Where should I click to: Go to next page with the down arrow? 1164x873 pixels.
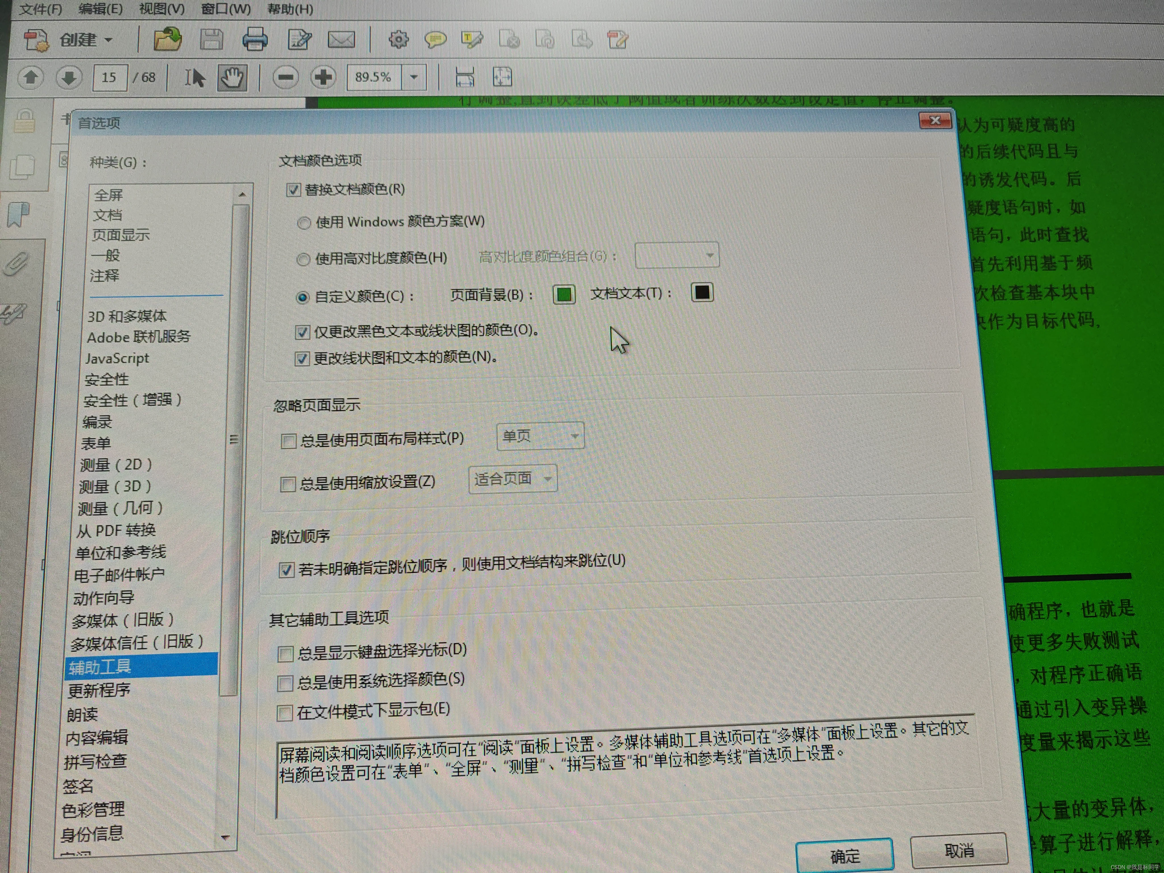point(68,78)
